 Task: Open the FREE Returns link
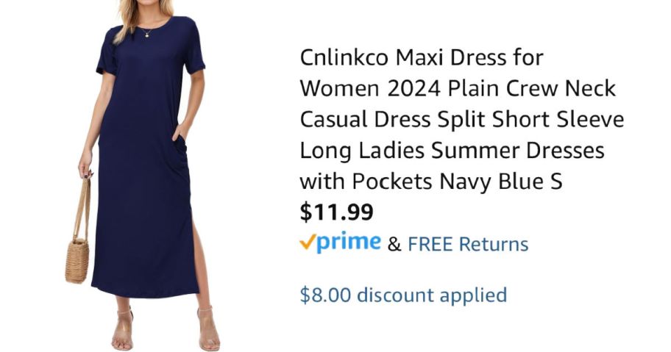point(468,245)
